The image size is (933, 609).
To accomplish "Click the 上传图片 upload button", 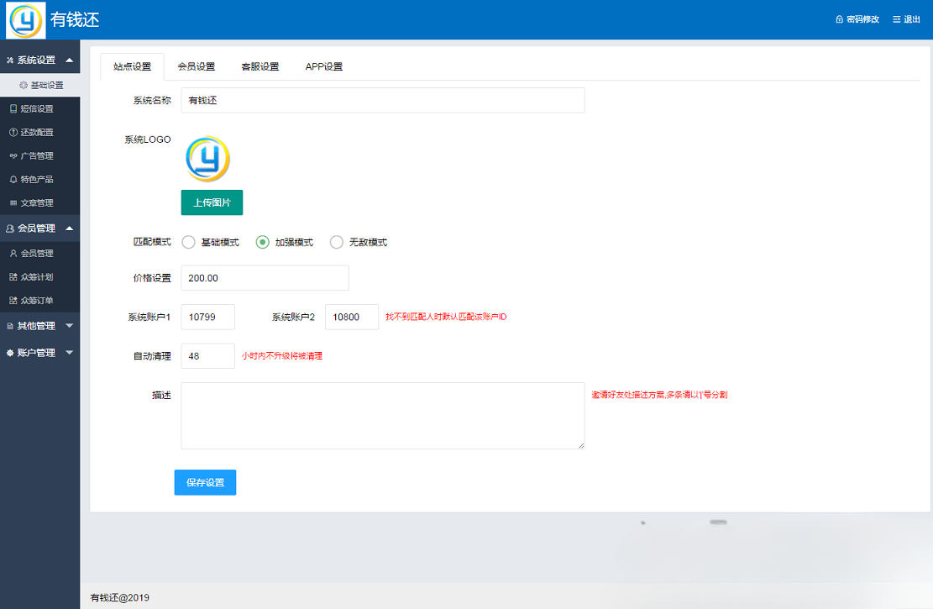I will tap(212, 202).
